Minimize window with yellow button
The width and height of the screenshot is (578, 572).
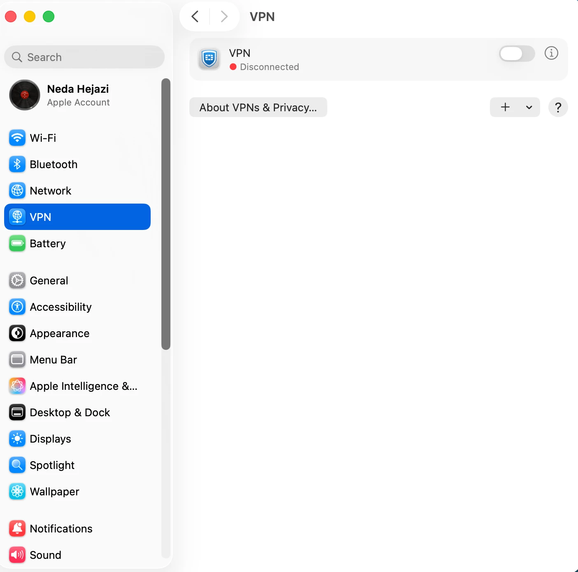tap(30, 16)
